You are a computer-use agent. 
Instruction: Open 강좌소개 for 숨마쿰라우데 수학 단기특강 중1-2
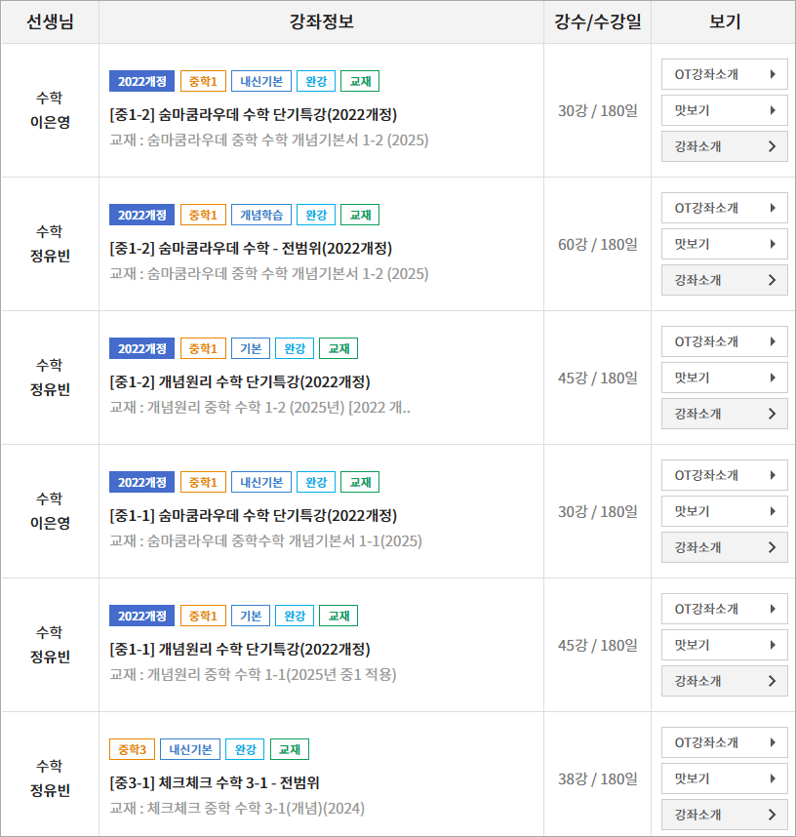724,146
